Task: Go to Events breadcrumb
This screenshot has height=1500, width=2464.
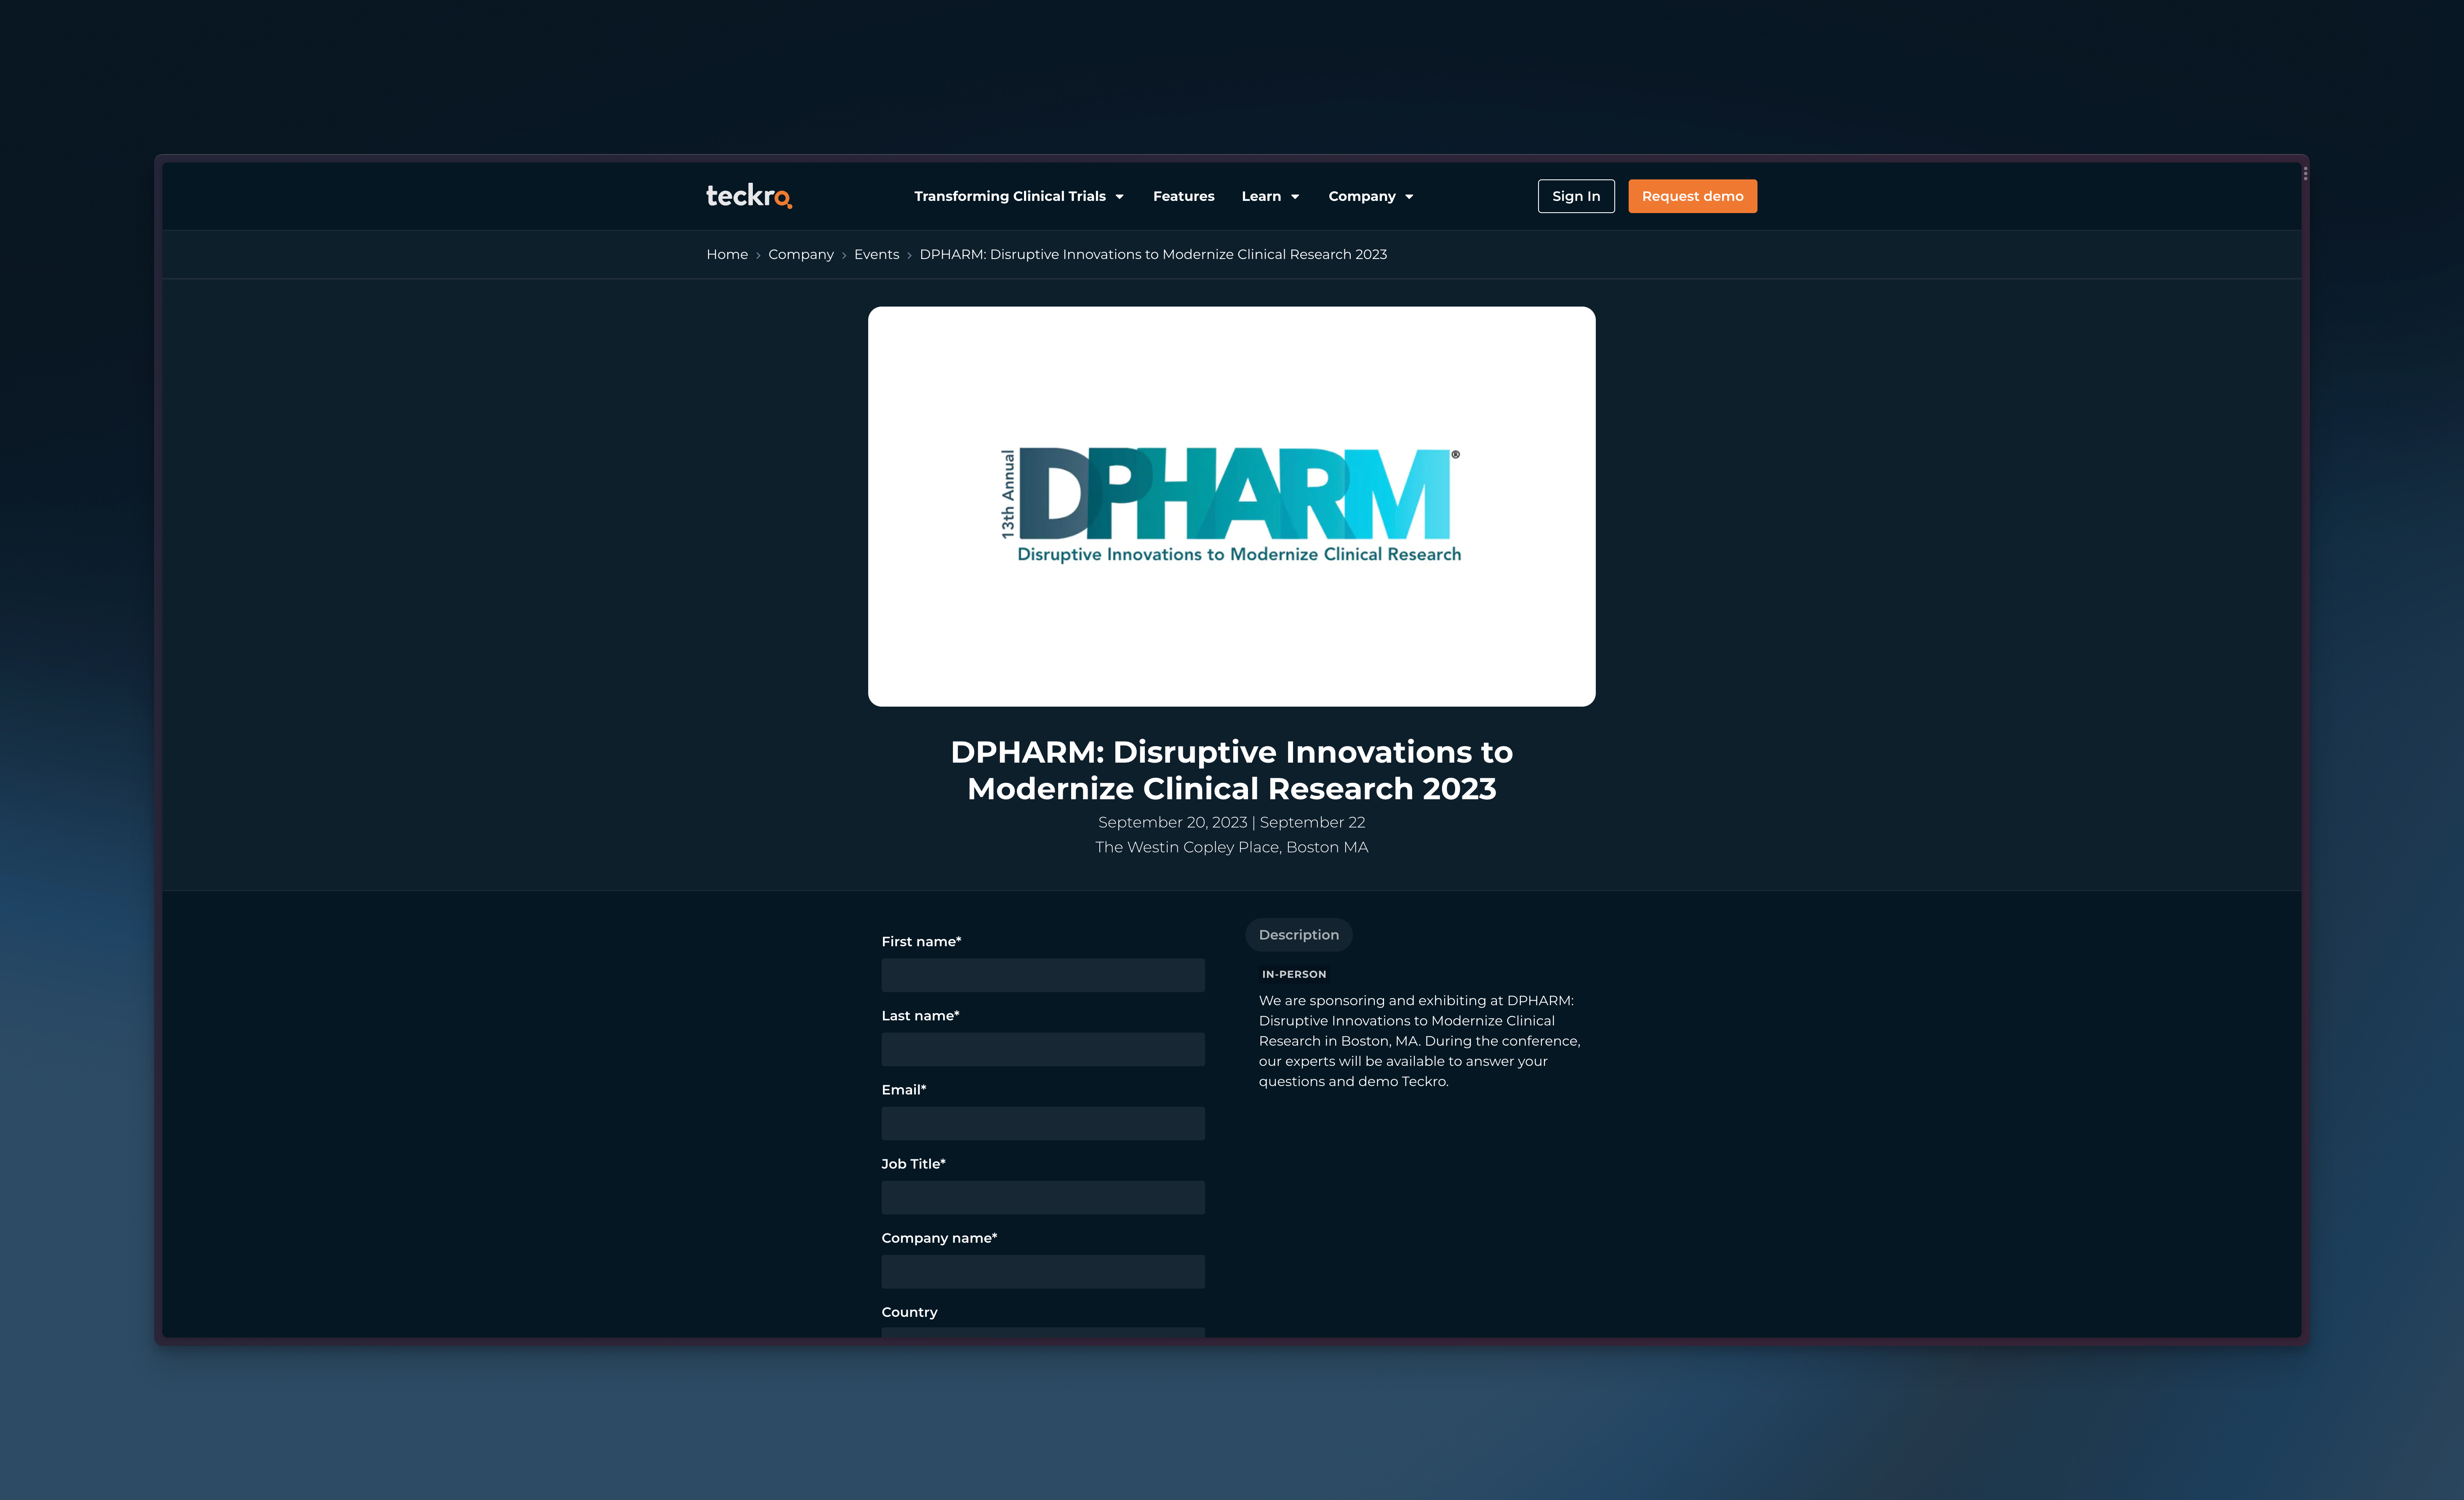Action: (x=876, y=254)
